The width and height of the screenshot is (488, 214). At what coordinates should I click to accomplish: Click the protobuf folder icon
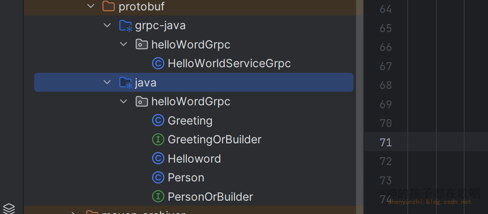[108, 6]
